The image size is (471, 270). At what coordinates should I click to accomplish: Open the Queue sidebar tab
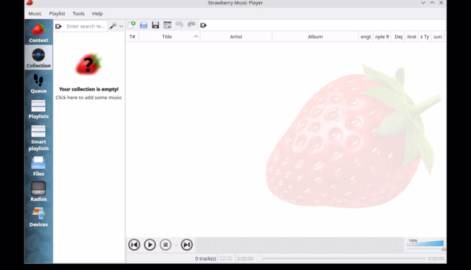(38, 83)
